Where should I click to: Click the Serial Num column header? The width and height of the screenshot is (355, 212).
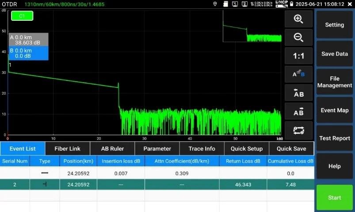[x=15, y=161]
